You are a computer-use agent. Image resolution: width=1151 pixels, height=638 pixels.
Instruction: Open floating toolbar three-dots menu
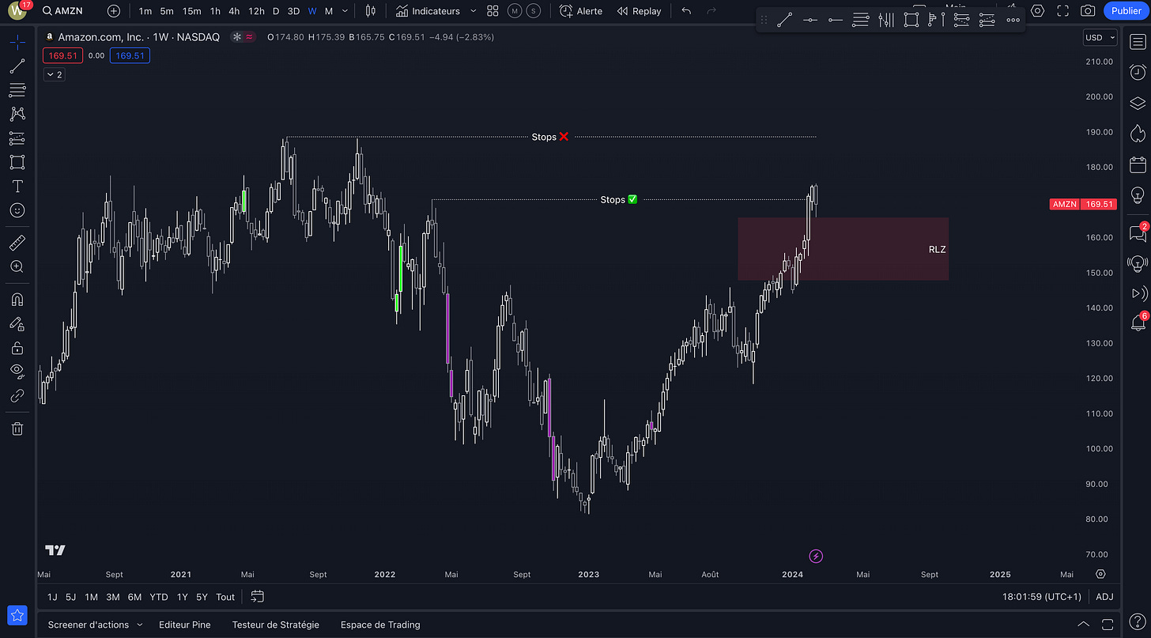1013,20
